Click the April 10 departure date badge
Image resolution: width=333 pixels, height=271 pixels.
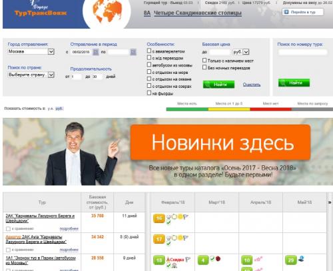247,260
